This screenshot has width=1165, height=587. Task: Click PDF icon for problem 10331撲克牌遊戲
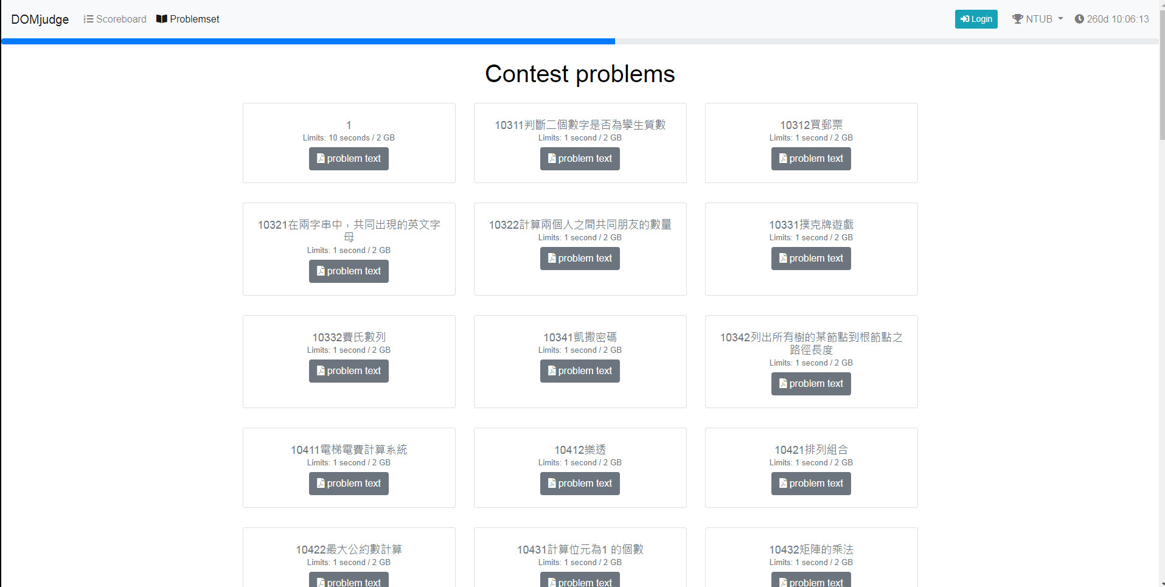click(783, 258)
